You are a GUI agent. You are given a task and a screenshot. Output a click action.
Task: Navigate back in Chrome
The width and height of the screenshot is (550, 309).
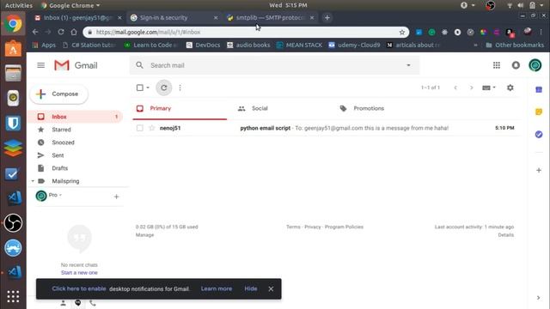click(35, 32)
